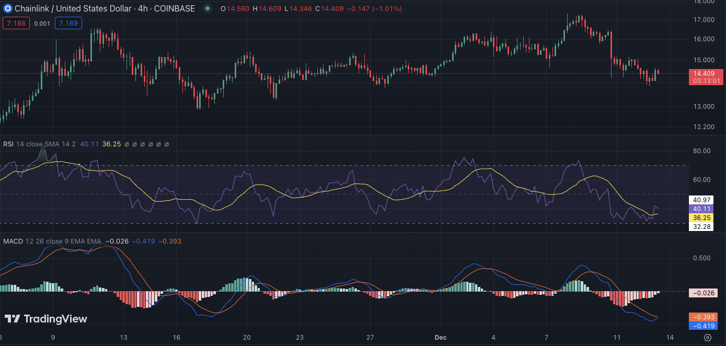Click the pink -0.026 histogram axis label

[702, 293]
